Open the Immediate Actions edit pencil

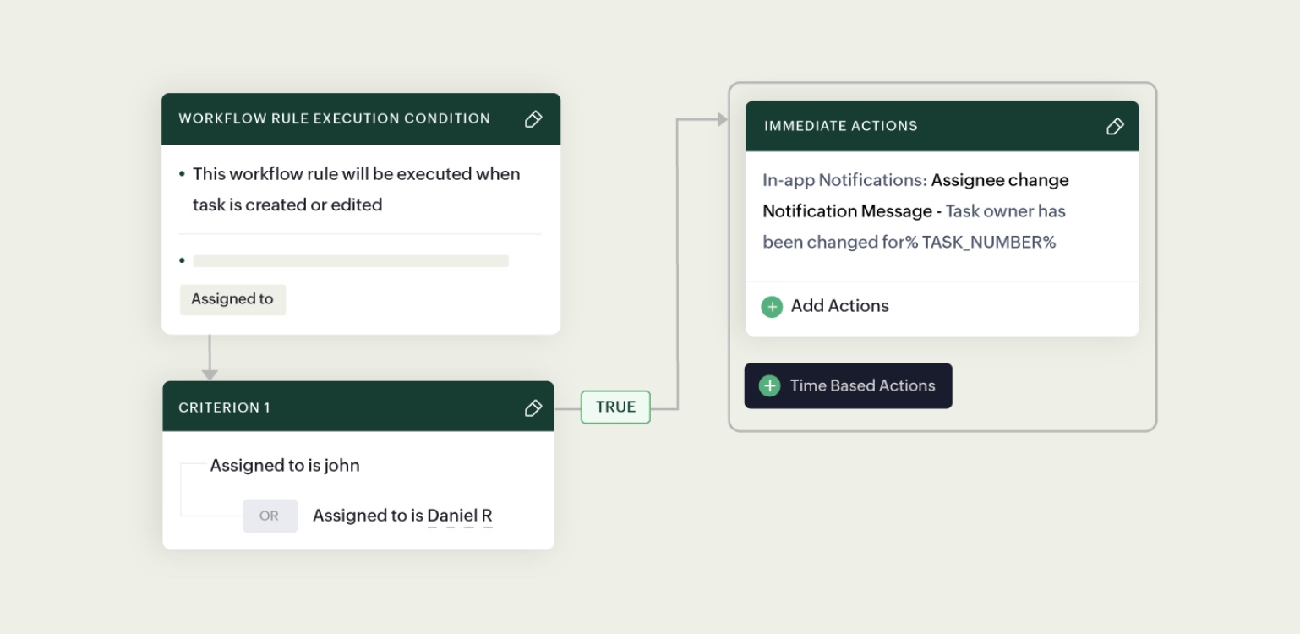tap(1115, 126)
